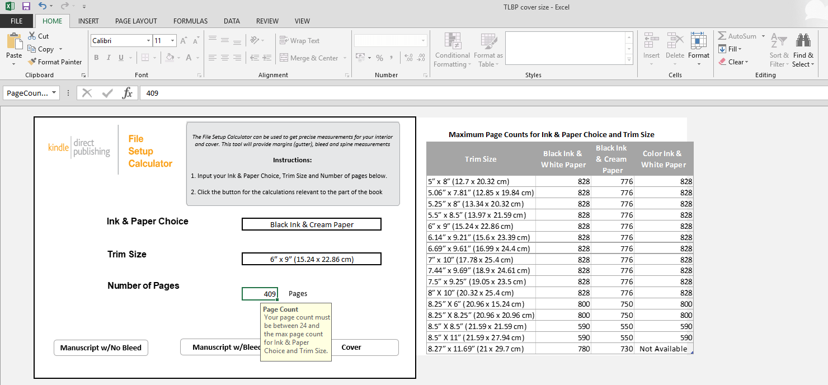Activate the Format Painter
The height and width of the screenshot is (385, 828).
[55, 62]
